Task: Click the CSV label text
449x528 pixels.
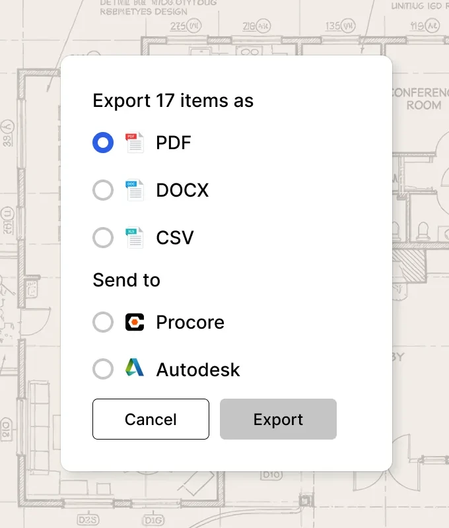Action: (175, 238)
